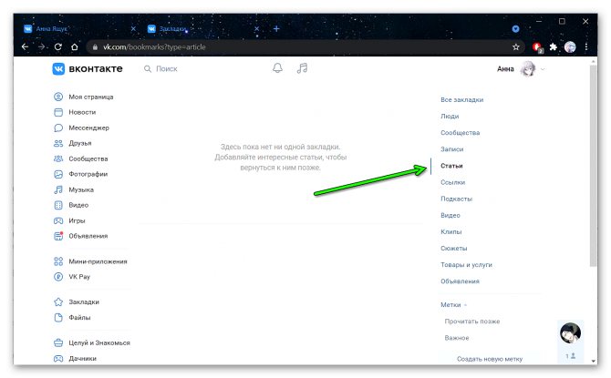Click the notifications bell icon
This screenshot has height=378, width=611.
(x=277, y=68)
